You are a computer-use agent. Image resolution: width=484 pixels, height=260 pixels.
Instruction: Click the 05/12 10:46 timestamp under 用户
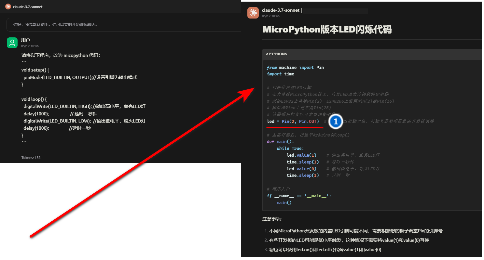click(x=30, y=46)
